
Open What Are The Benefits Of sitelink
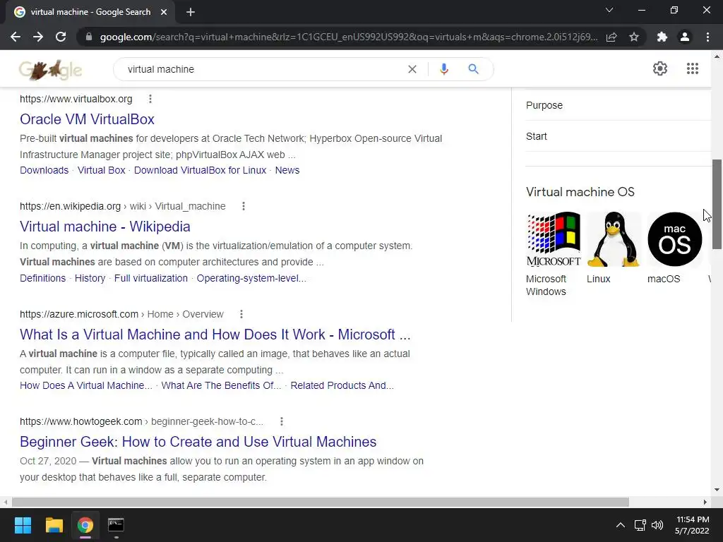(221, 385)
